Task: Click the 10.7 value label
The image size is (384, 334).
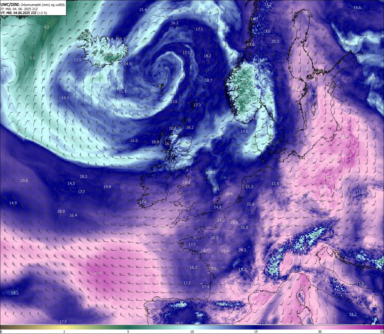Action: point(254,19)
